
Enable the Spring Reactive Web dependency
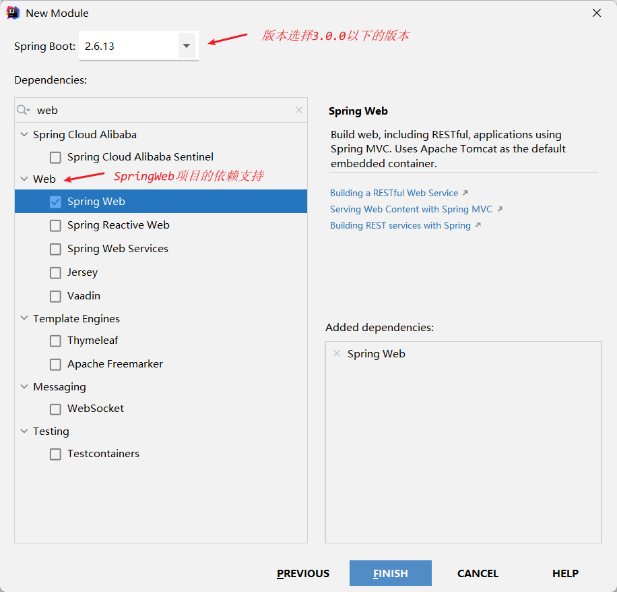[x=55, y=225]
